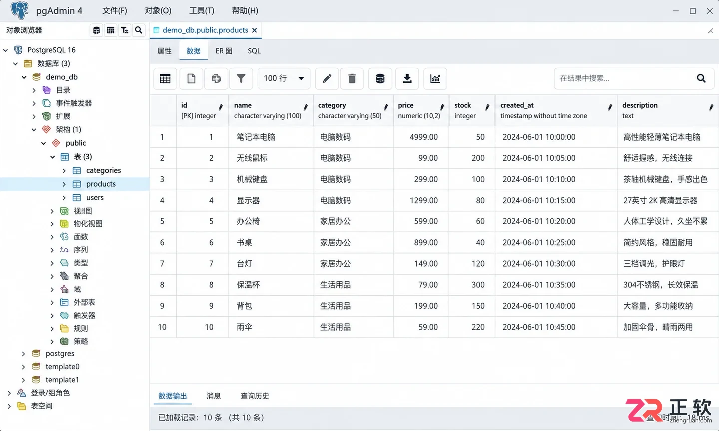
Task: Select the products table in tree
Action: tap(101, 184)
